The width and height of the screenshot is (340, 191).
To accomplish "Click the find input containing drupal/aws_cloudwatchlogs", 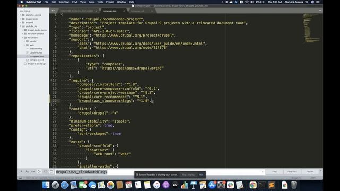I will (159, 172).
